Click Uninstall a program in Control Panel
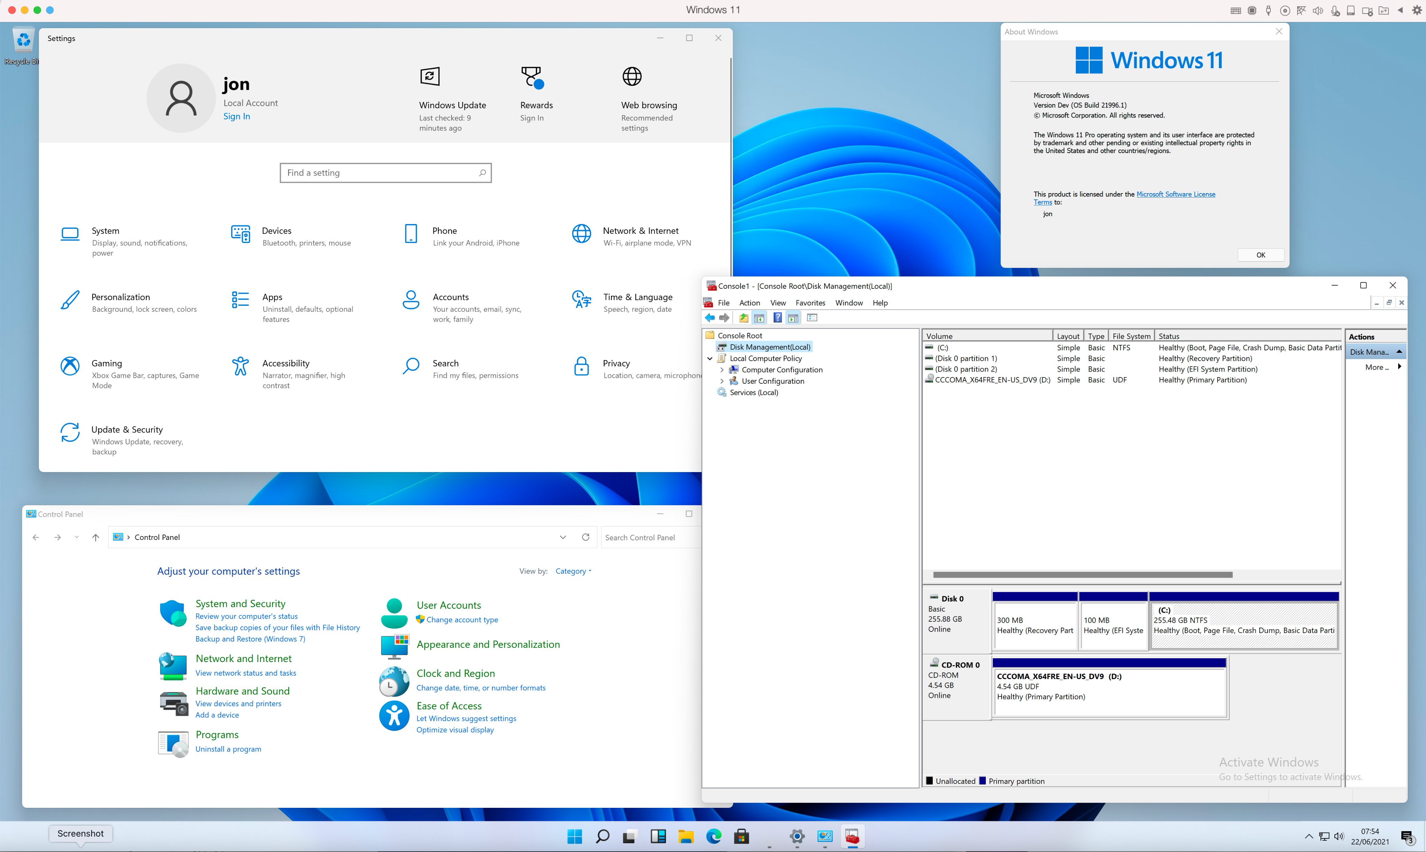1426x852 pixels. [x=228, y=749]
